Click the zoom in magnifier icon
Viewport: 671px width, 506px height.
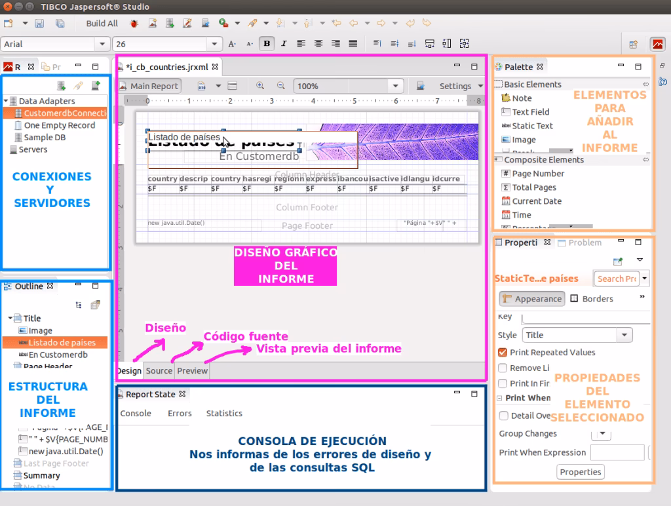pos(260,86)
